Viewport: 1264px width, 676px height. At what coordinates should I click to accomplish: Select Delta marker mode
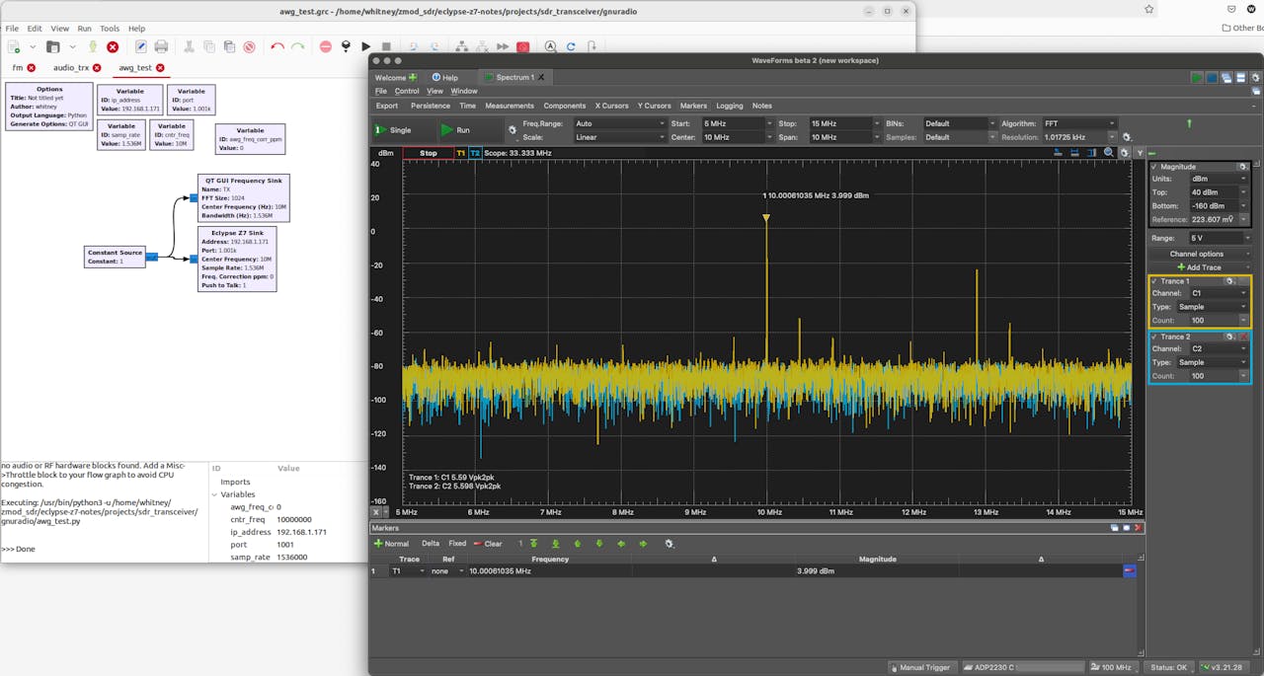[431, 544]
